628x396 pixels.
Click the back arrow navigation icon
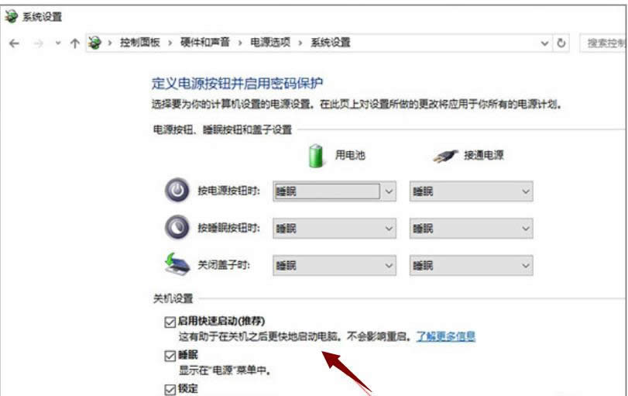14,43
